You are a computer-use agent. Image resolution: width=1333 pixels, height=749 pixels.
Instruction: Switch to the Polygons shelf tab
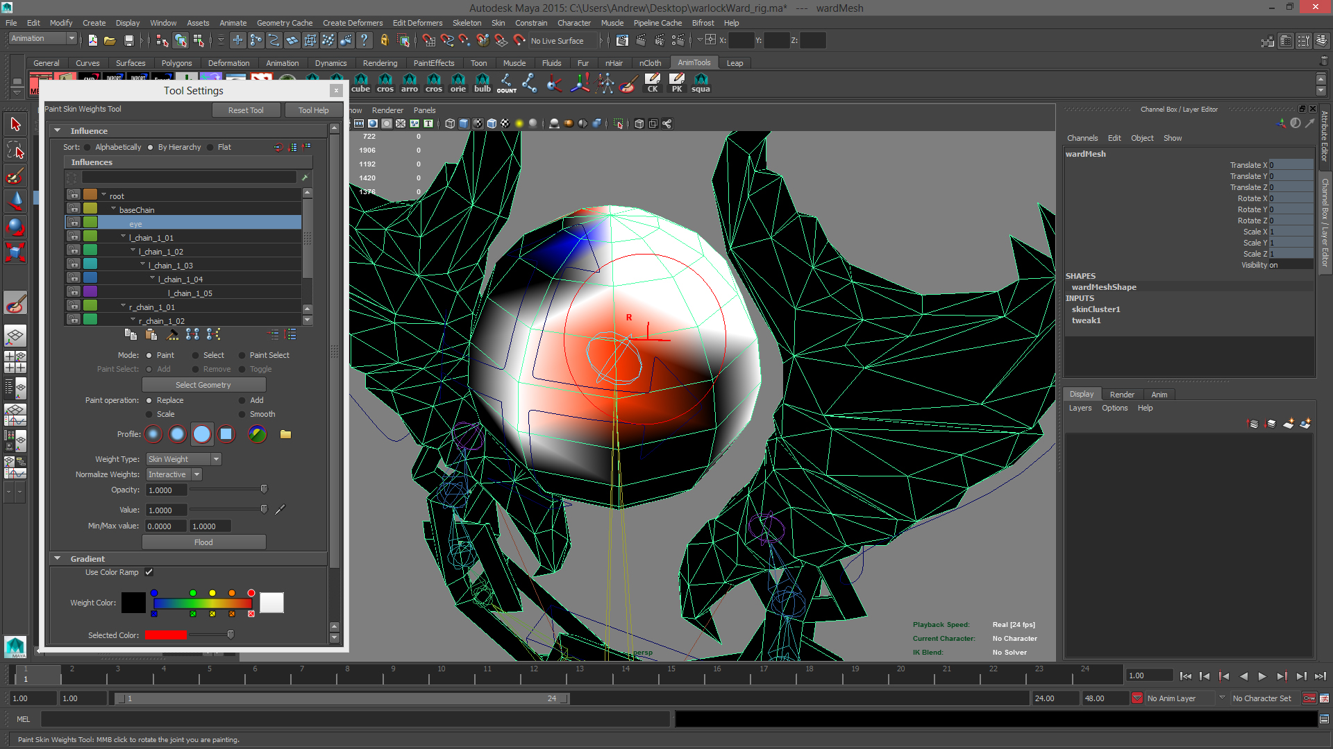coord(176,63)
